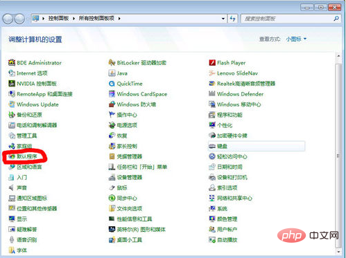
Task: Open 设备管理器 link
Action: pyautogui.click(x=130, y=177)
